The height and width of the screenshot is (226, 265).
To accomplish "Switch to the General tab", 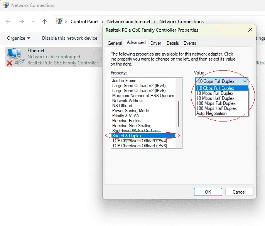I will click(x=115, y=43).
